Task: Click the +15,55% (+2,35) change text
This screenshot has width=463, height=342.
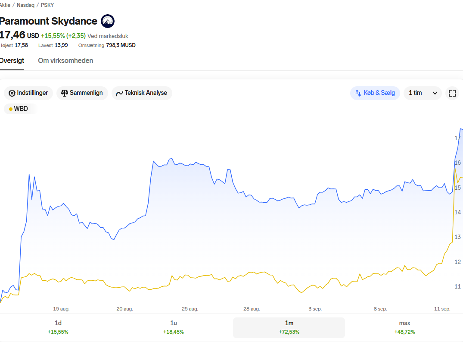Action: [63, 36]
